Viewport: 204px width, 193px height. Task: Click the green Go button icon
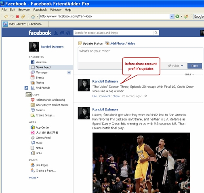(x=177, y=17)
